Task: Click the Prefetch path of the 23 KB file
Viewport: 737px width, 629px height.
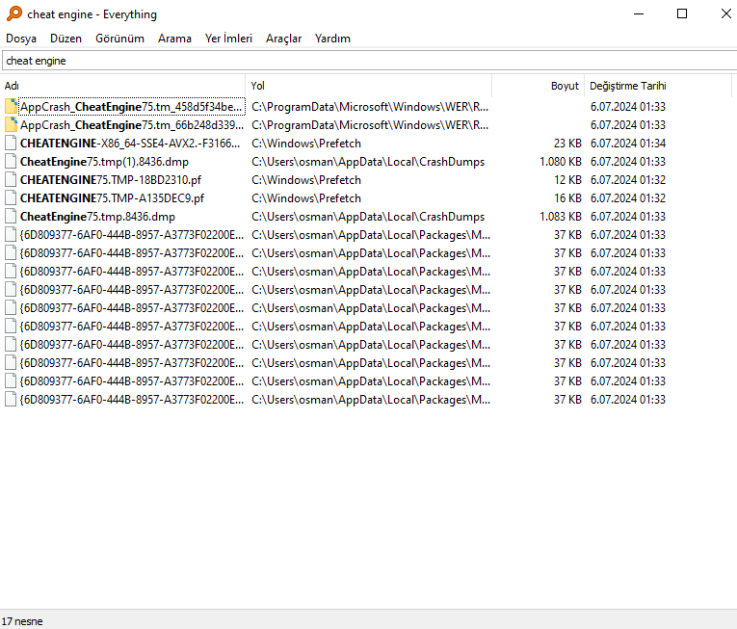Action: [x=306, y=144]
